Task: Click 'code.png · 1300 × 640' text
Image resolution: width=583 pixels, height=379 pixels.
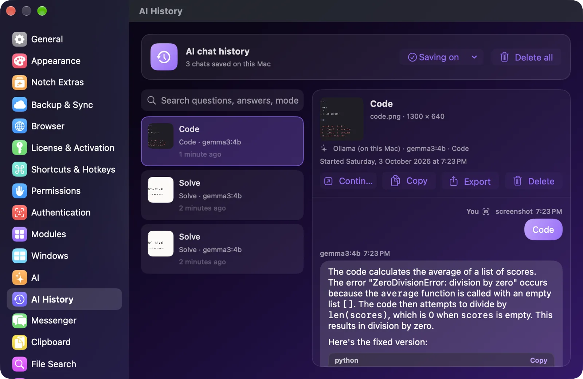Action: coord(407,116)
